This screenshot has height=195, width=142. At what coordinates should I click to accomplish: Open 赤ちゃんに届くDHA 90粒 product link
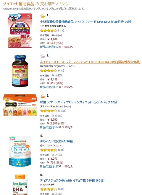pyautogui.click(x=57, y=141)
